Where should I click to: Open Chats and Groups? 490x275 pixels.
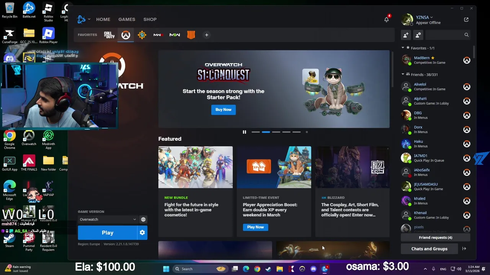click(x=429, y=249)
